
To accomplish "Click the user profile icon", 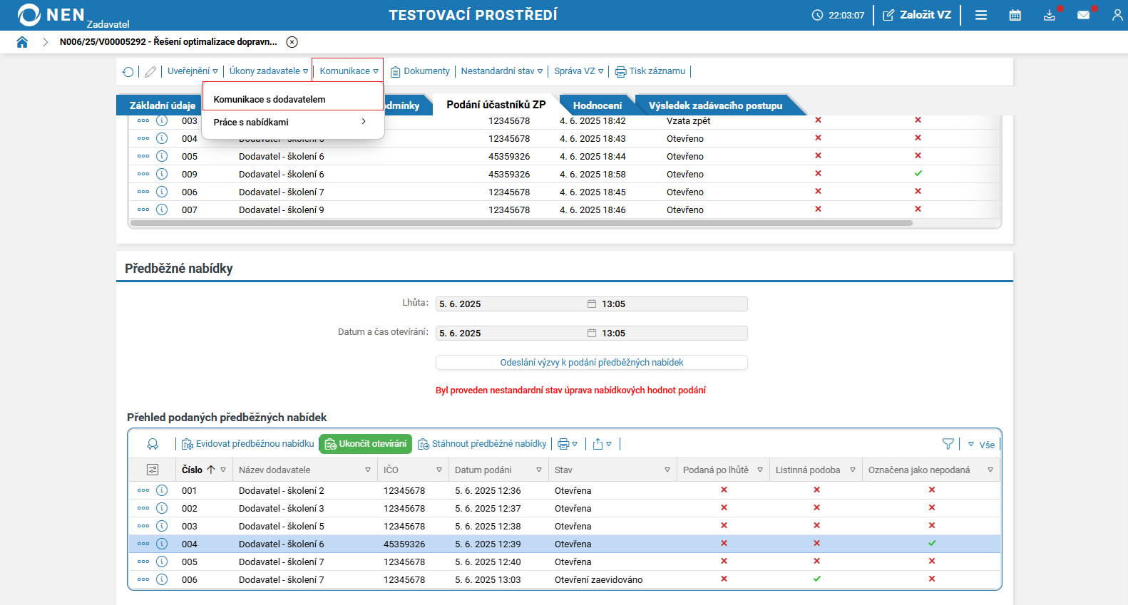I will pos(1117,15).
